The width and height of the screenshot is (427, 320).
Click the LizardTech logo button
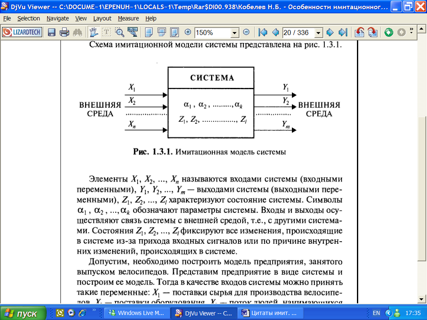coord(22,32)
